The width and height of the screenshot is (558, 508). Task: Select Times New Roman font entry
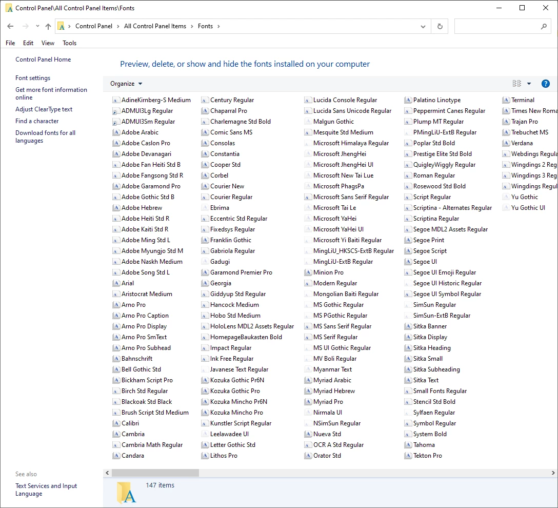point(534,111)
